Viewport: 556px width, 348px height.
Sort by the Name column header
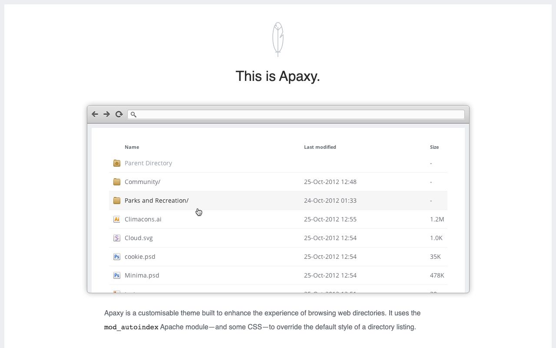(132, 147)
